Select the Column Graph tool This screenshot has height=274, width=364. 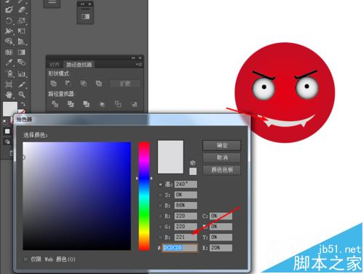(x=22, y=74)
